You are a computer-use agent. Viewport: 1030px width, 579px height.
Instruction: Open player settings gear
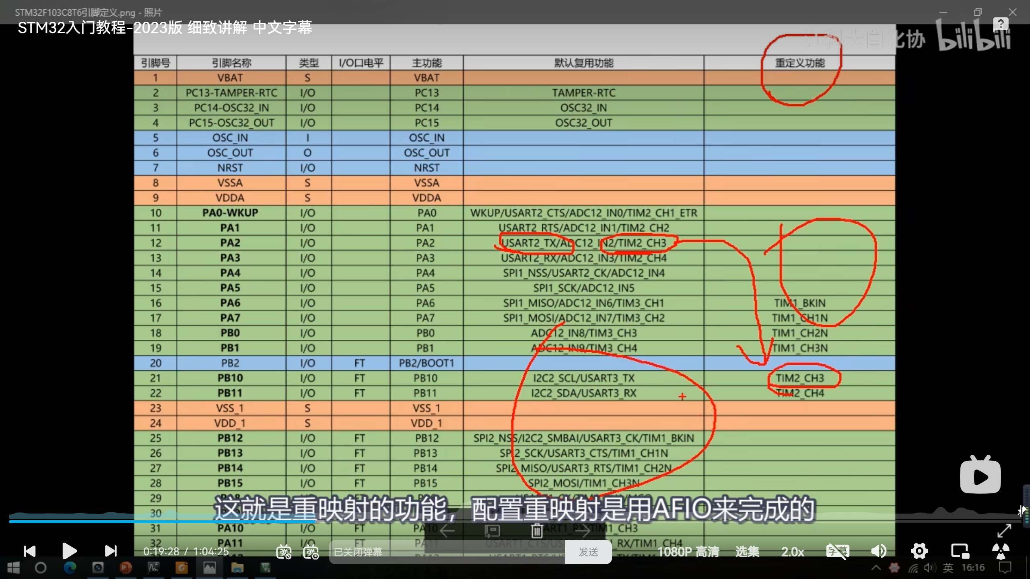(x=919, y=551)
